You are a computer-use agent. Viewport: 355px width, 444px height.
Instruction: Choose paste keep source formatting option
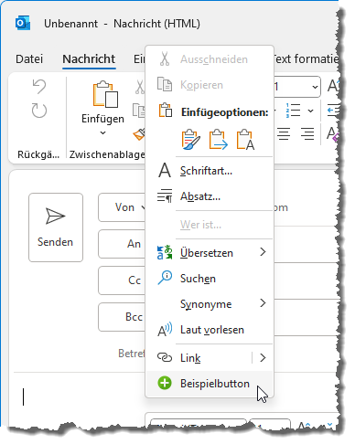click(x=191, y=140)
